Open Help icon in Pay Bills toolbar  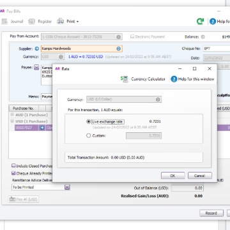coord(213,21)
